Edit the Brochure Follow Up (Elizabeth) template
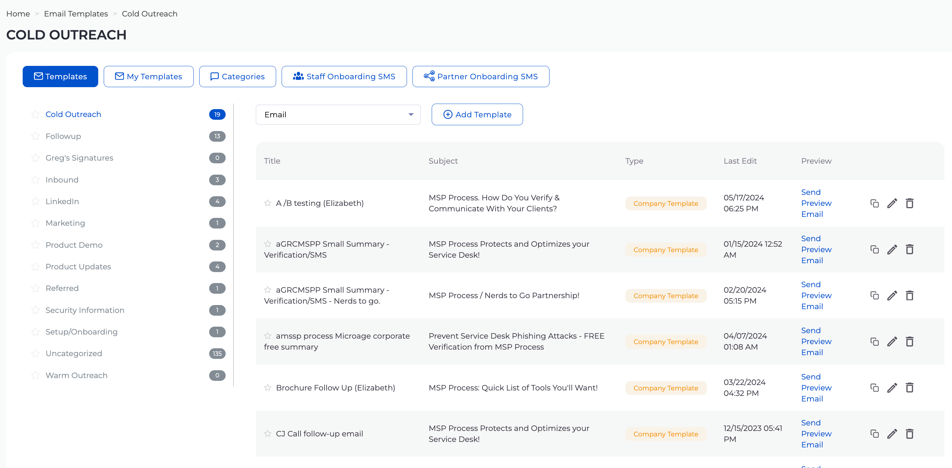The width and height of the screenshot is (952, 468). coord(892,387)
